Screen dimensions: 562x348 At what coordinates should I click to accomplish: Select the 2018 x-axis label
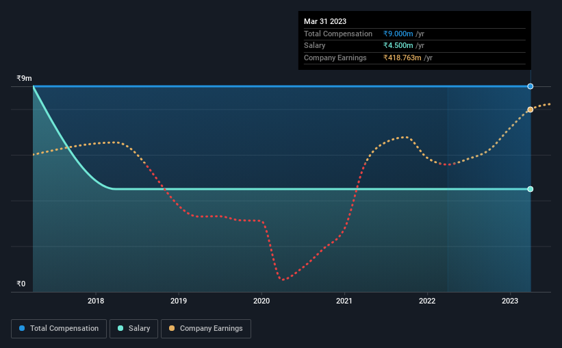(96, 301)
